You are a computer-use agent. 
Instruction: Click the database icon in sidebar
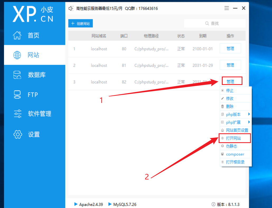pyautogui.click(x=17, y=75)
